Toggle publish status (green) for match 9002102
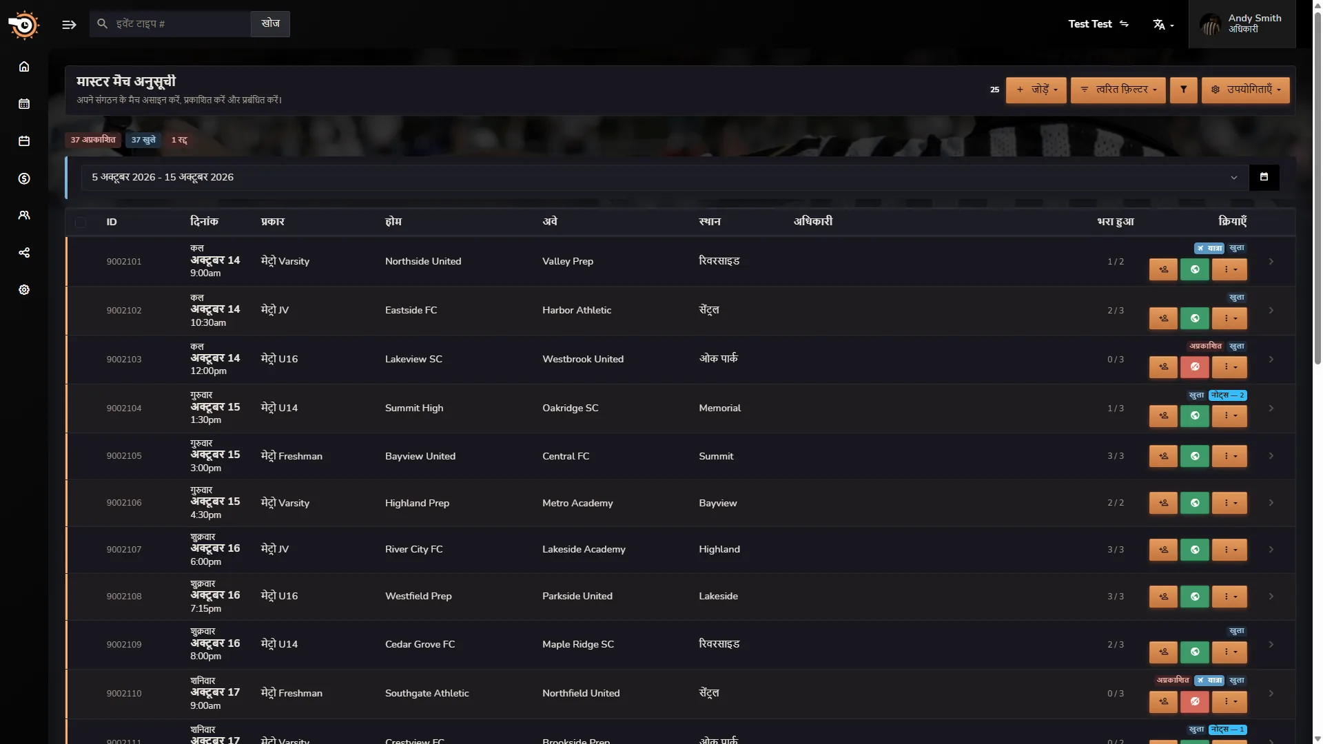1323x744 pixels. click(x=1195, y=318)
